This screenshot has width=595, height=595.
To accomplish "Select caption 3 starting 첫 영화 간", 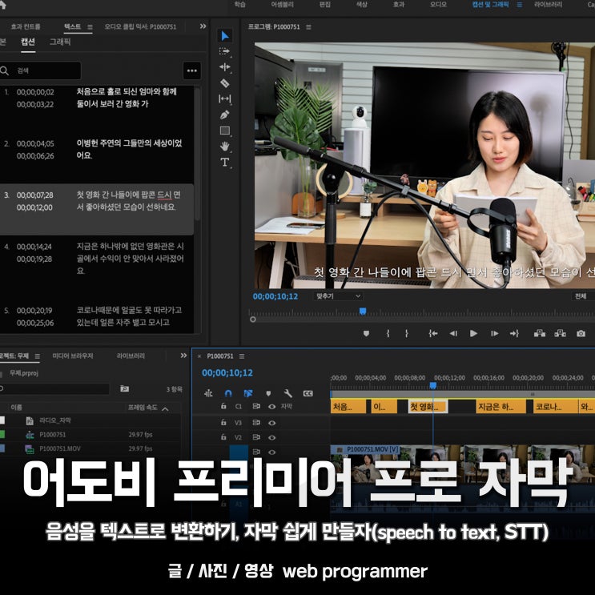I will tap(97, 209).
